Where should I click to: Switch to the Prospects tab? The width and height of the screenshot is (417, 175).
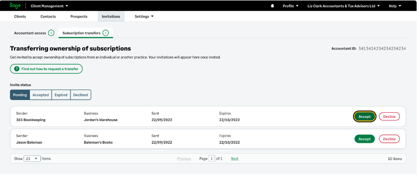pos(79,17)
